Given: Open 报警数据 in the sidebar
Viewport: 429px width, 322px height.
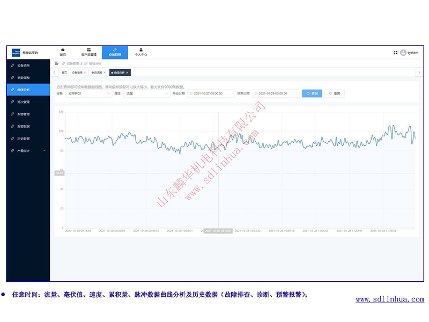Looking at the screenshot, I should click(x=28, y=127).
